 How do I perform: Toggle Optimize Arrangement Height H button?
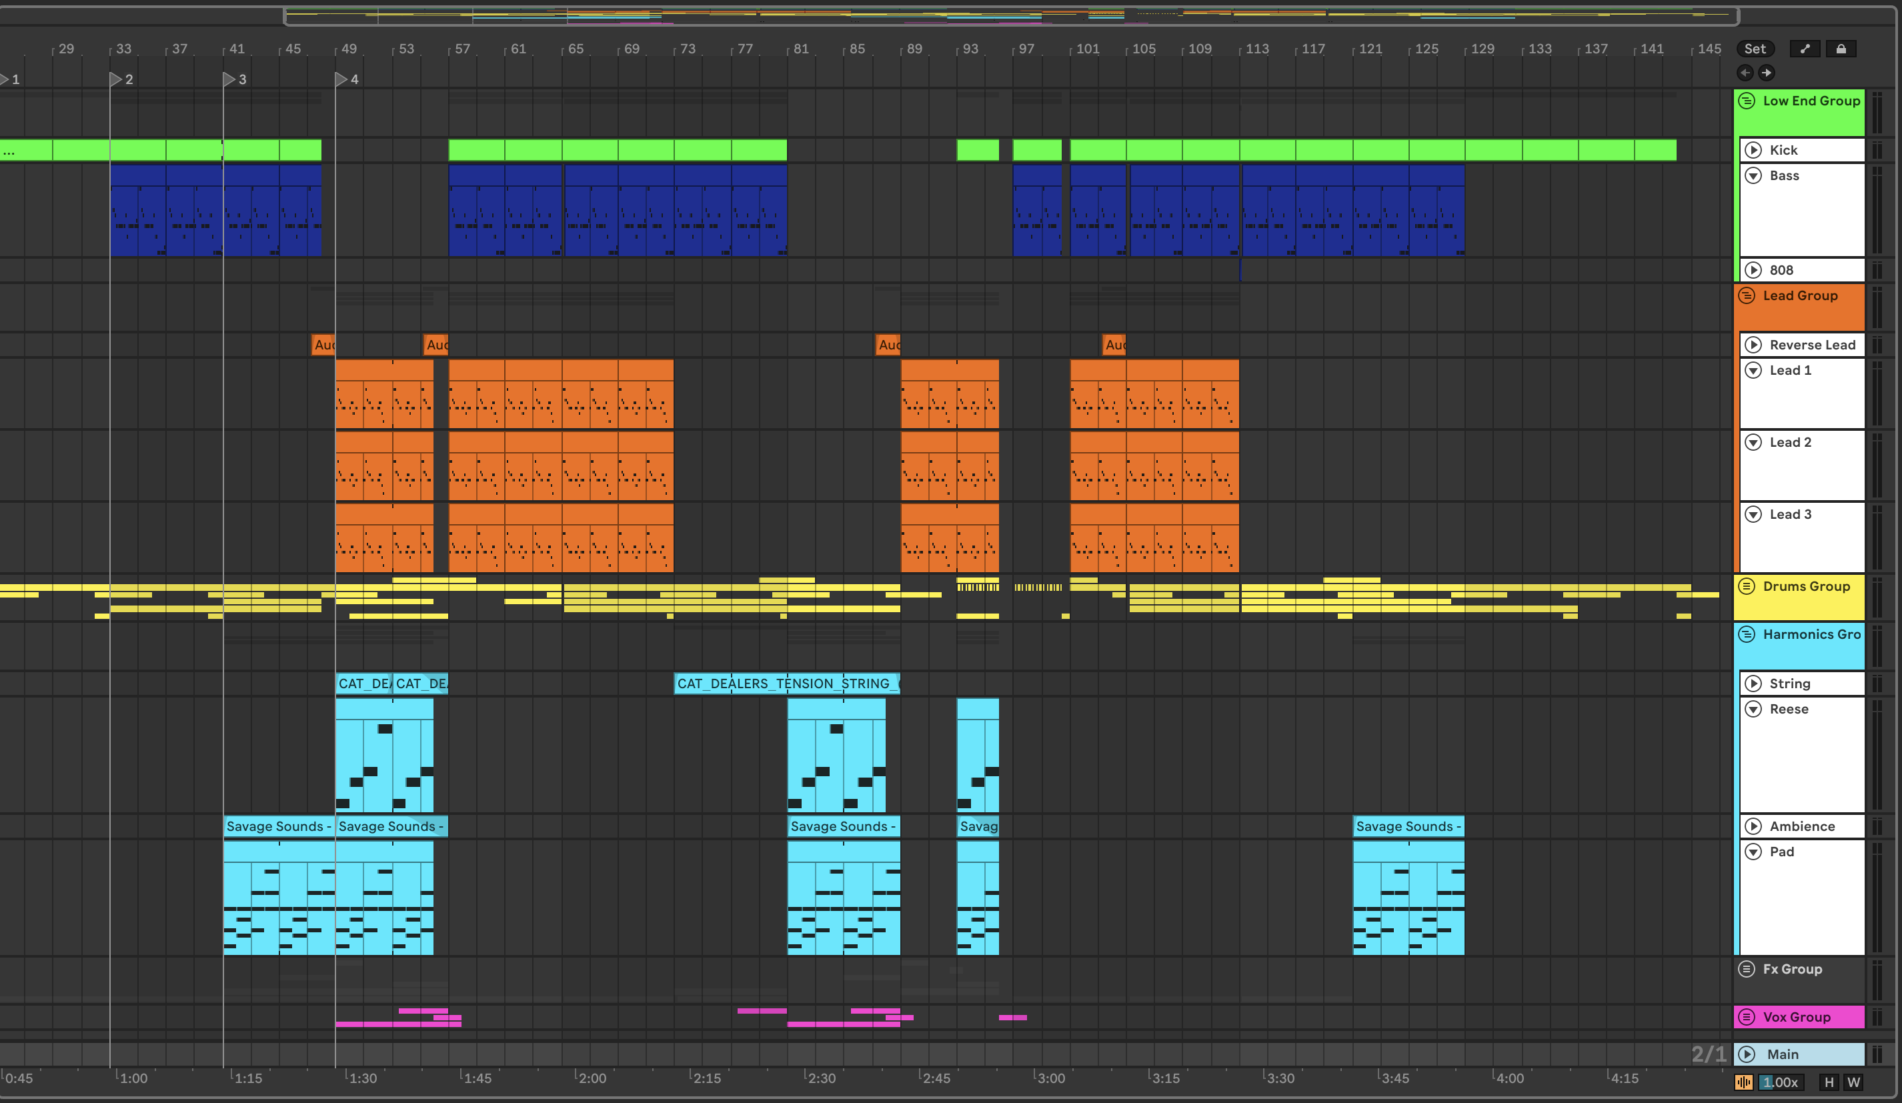pyautogui.click(x=1829, y=1082)
